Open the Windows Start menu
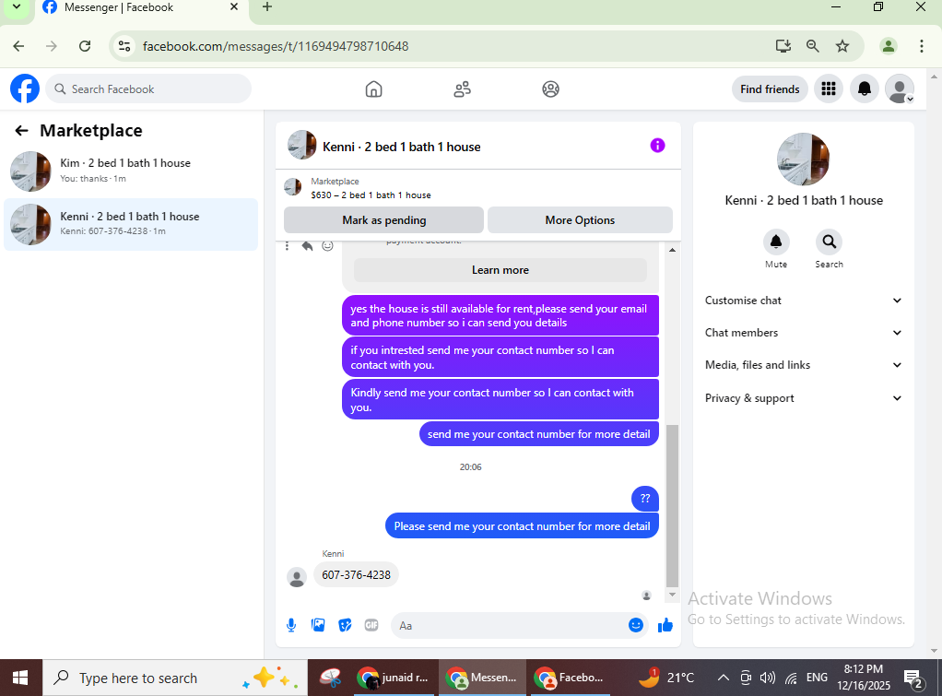942x696 pixels. pyautogui.click(x=20, y=678)
